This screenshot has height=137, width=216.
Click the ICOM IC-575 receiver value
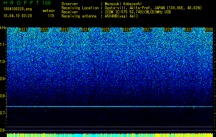tap(138, 12)
